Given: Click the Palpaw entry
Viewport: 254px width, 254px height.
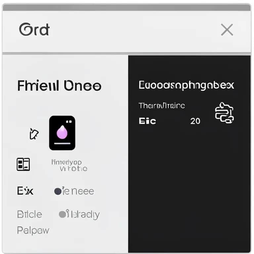Looking at the screenshot, I should tap(33, 230).
